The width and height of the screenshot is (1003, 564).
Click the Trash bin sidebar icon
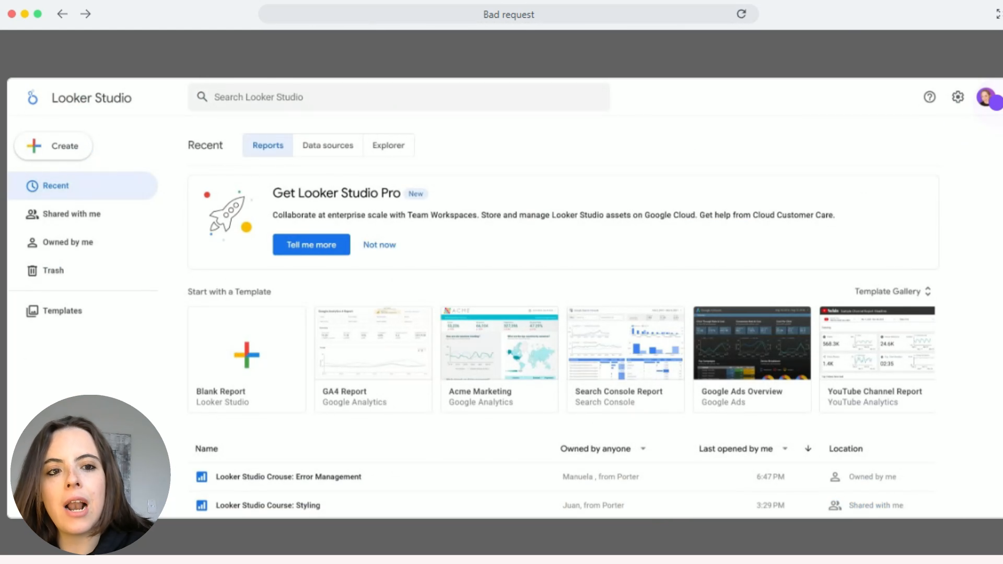pos(32,271)
